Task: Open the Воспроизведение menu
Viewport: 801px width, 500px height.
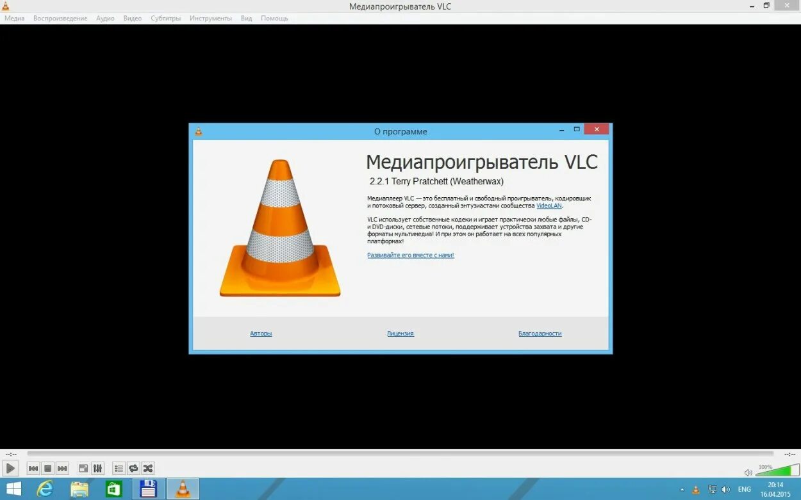Action: pyautogui.click(x=60, y=19)
